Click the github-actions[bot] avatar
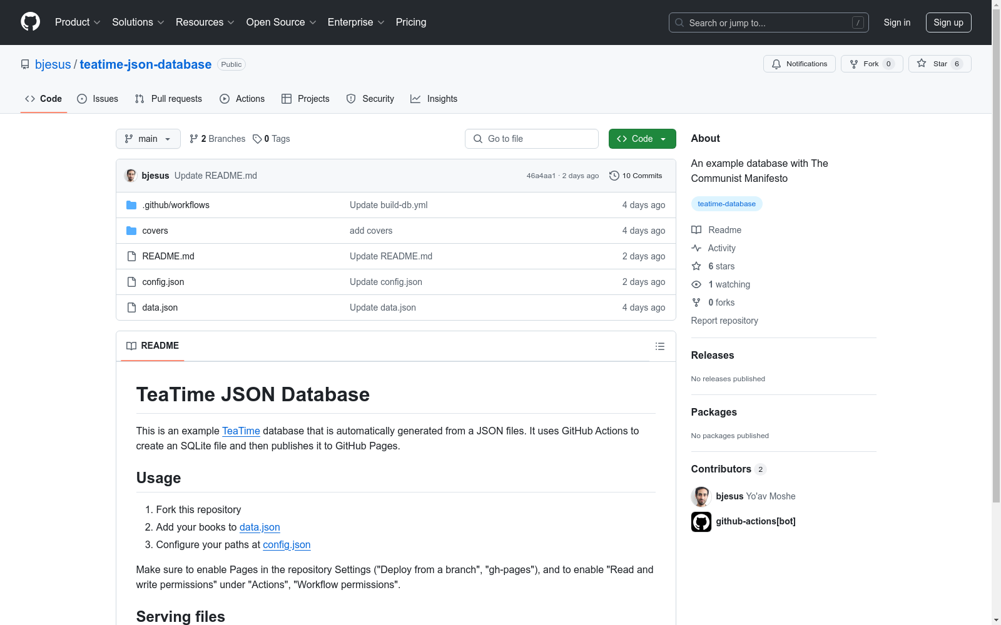 [x=701, y=521]
